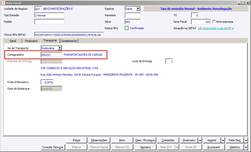
Task: Click the Nota Fiscal number field 693
Action: (201, 22)
